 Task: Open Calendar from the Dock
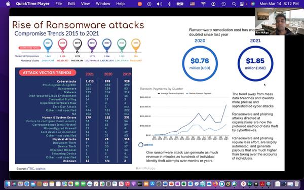[x=46, y=184]
